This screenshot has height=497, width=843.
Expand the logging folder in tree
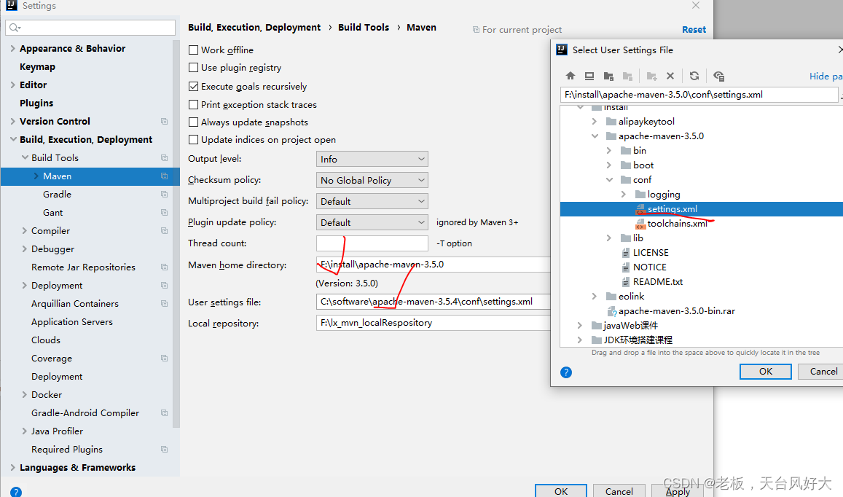coord(624,194)
